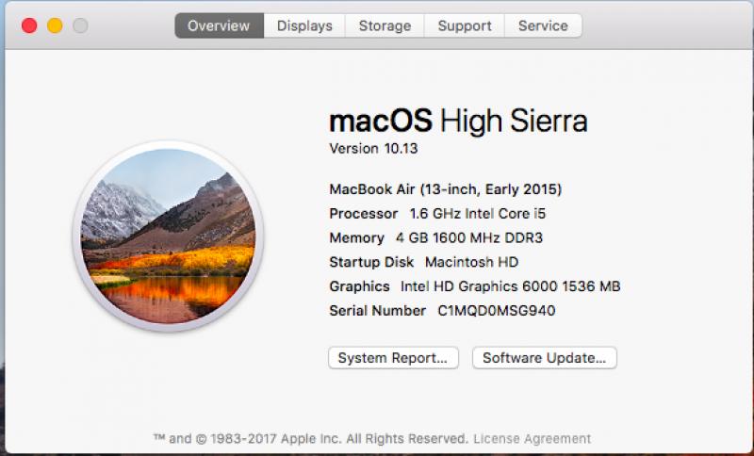Open the System Report button

(393, 358)
